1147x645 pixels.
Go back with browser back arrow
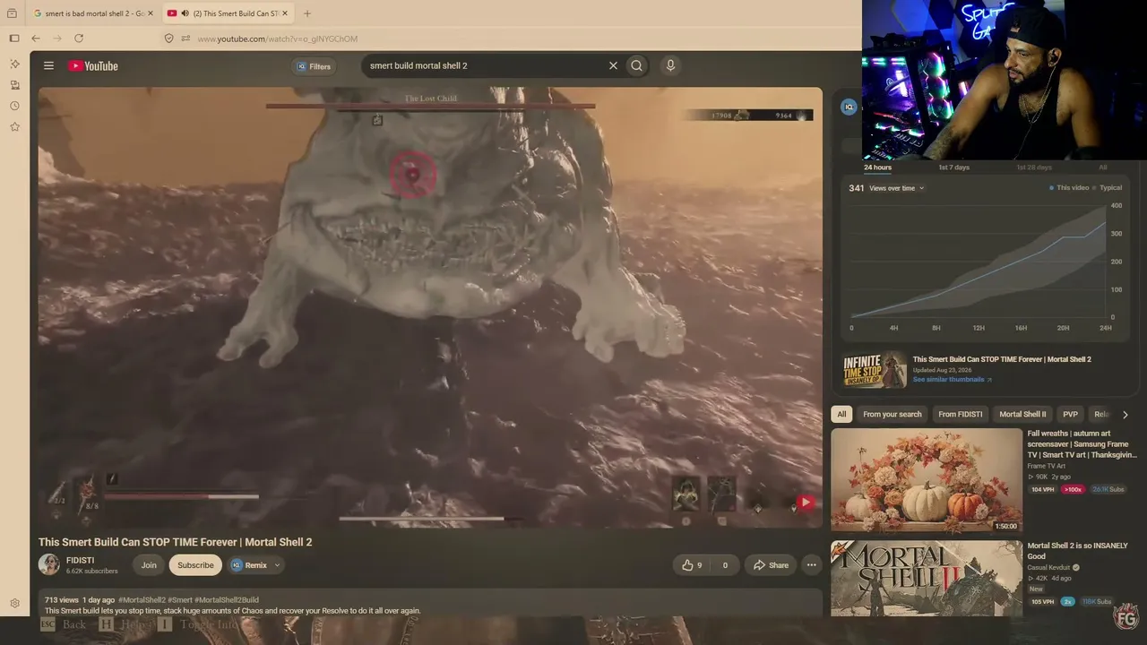36,39
